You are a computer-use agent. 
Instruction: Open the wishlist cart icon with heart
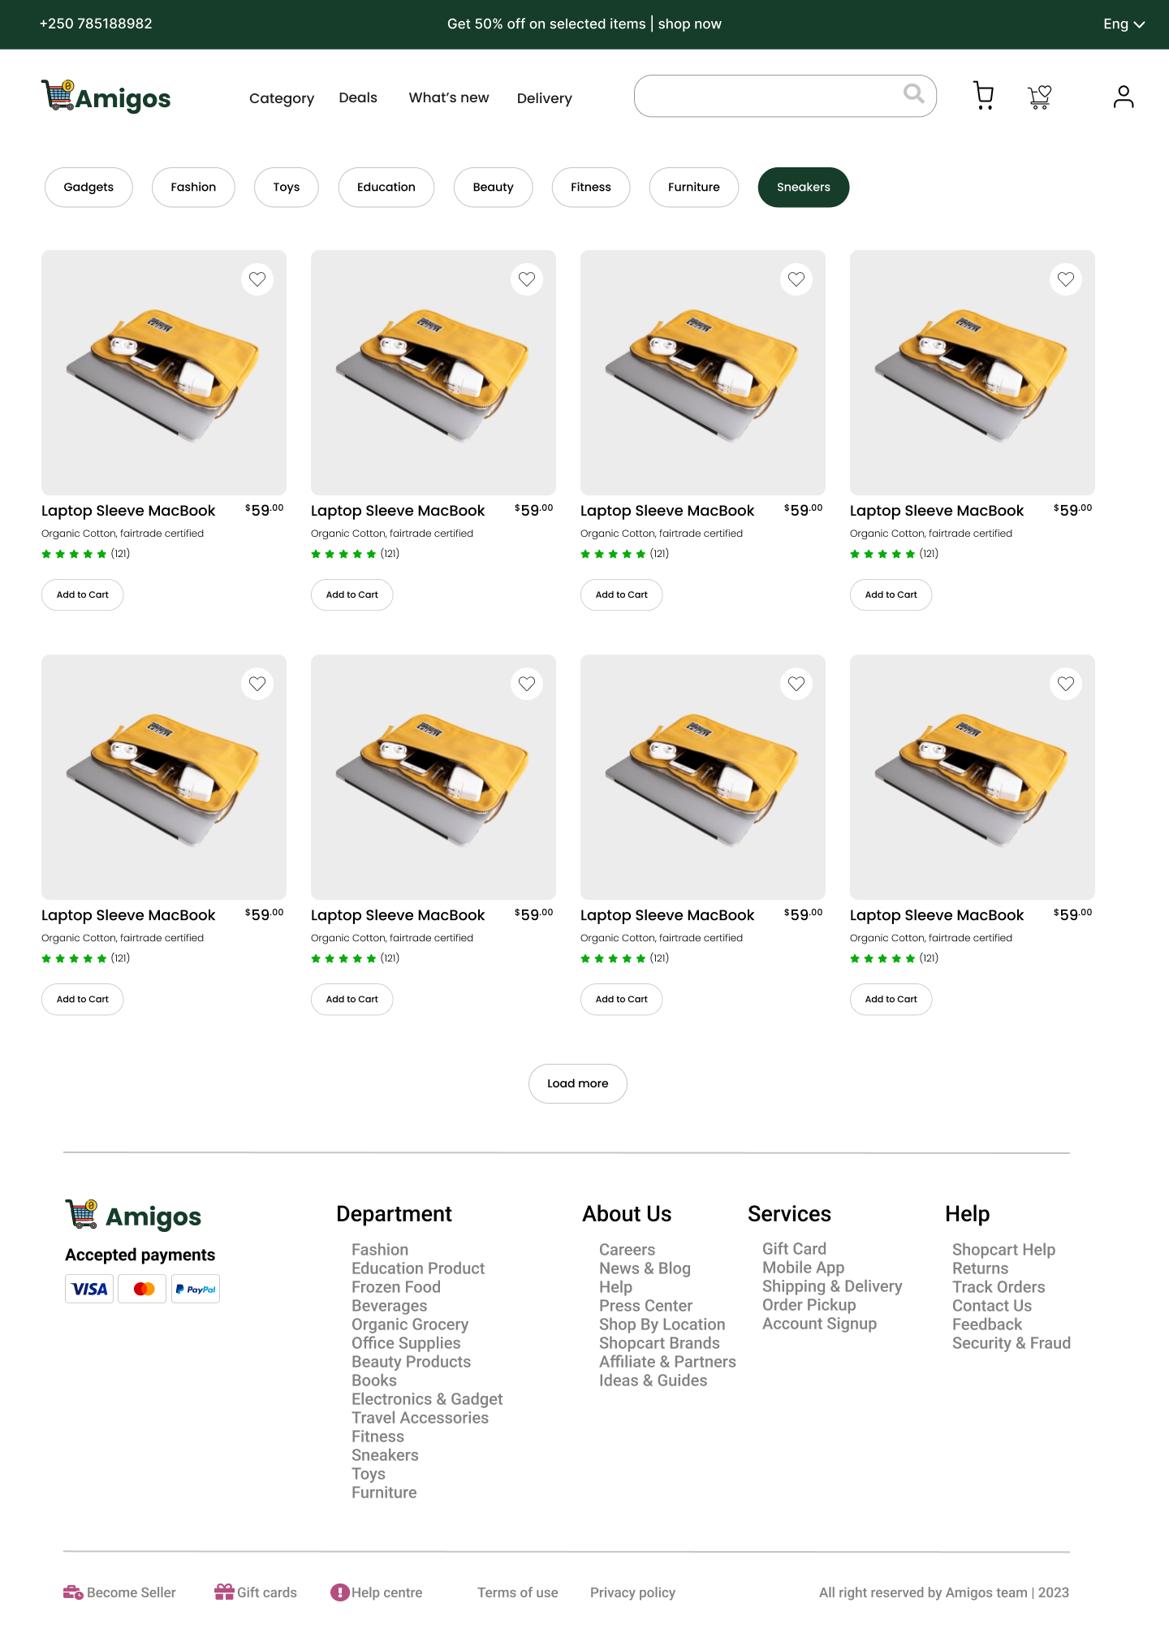[x=1039, y=97]
